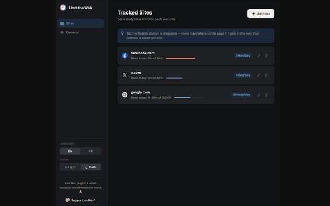
Task: Click the Tracked Sites heading
Action: tap(135, 12)
